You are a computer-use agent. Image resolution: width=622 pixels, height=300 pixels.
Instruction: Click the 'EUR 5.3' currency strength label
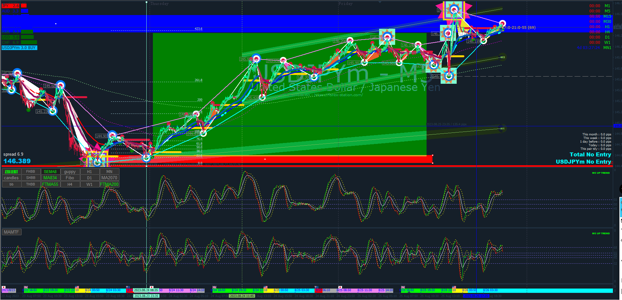pos(10,32)
